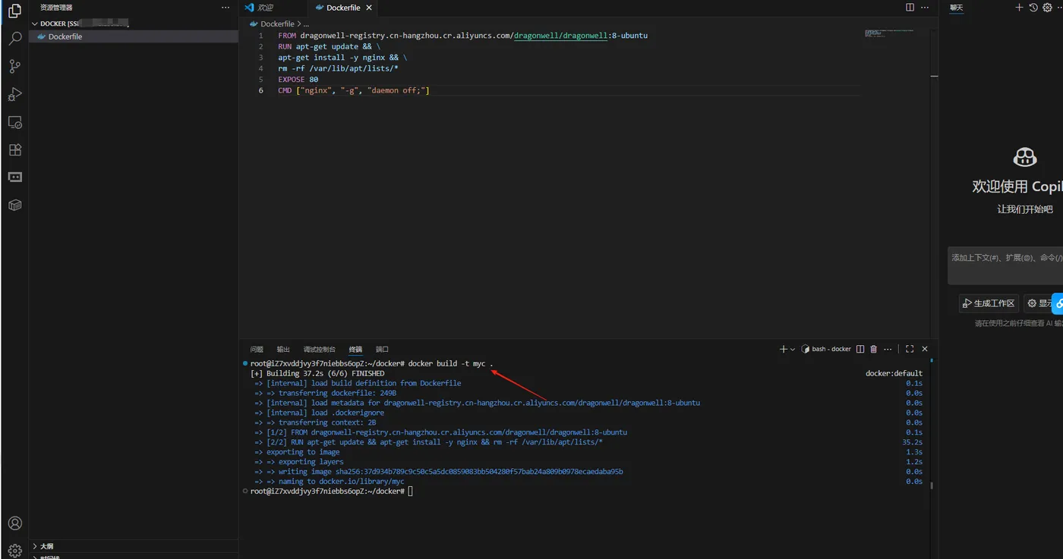1063x559 pixels.
Task: Open the Manage gear at activity bar bottom
Action: point(14,551)
